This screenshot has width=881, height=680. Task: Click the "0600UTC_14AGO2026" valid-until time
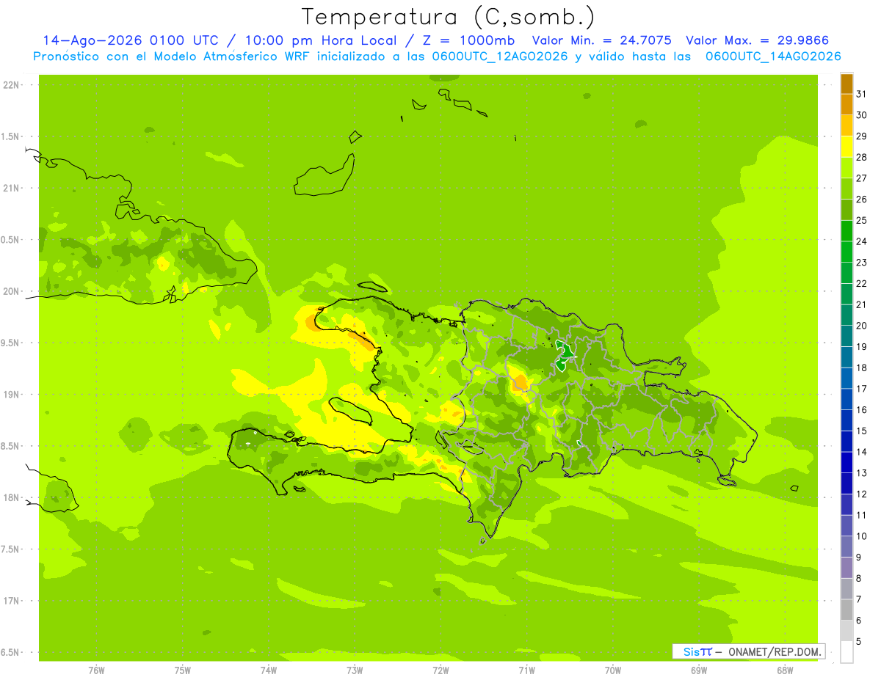point(773,56)
